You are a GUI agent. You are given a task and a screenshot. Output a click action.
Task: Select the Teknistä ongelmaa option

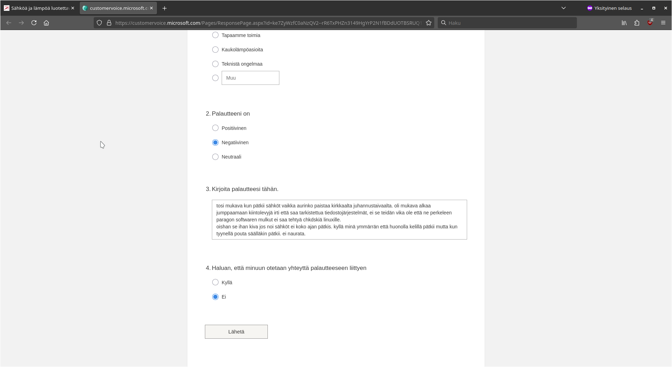coord(215,64)
